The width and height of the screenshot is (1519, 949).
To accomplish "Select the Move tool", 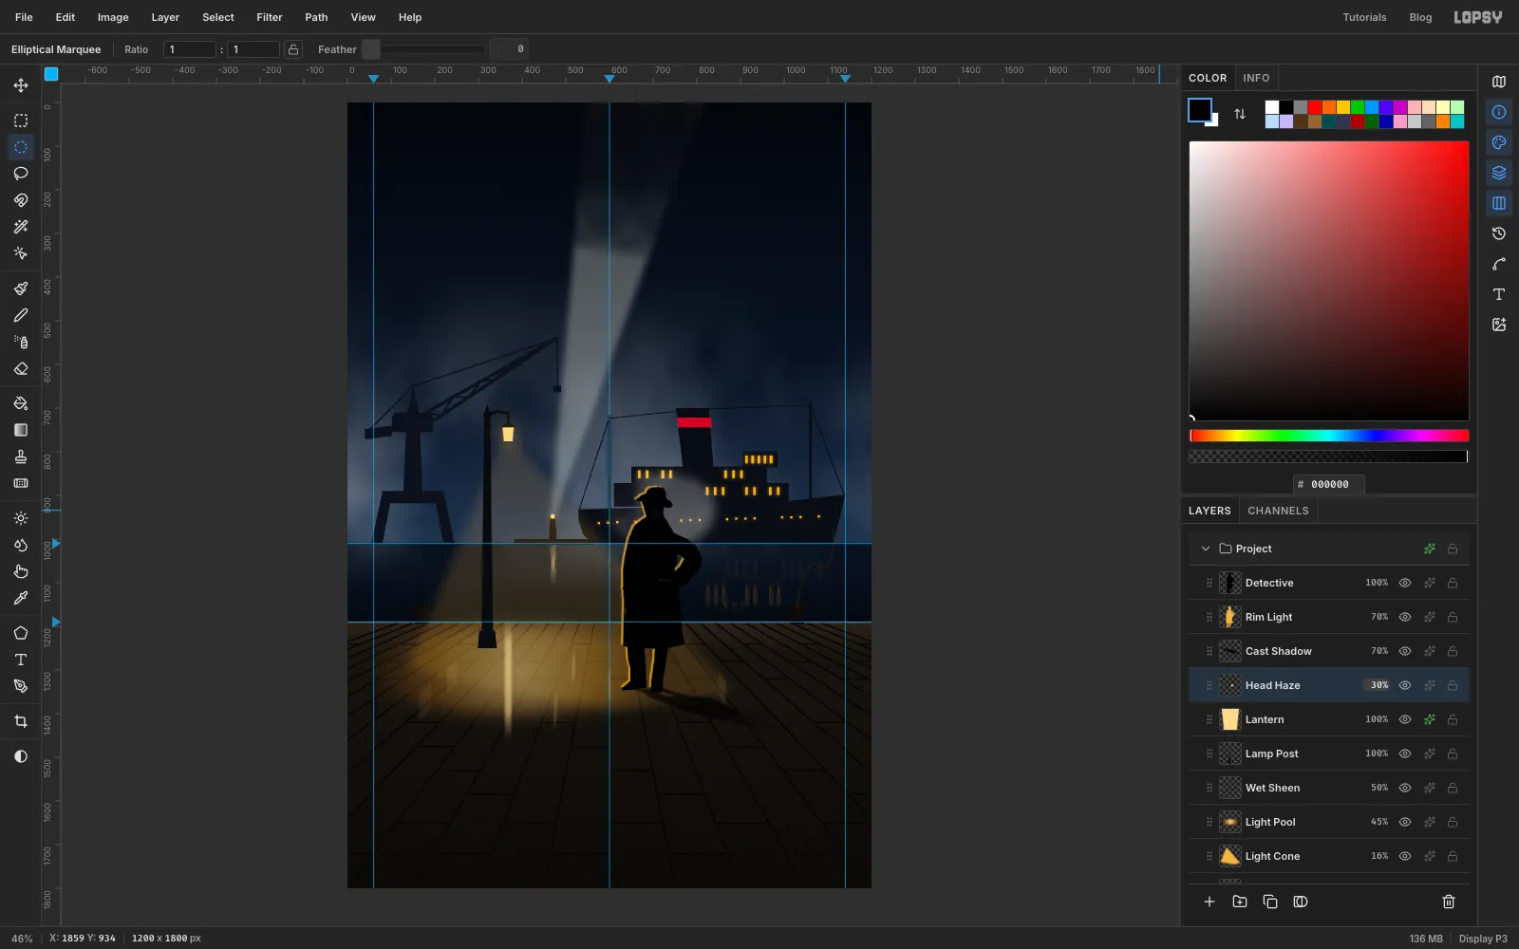I will tap(21, 85).
